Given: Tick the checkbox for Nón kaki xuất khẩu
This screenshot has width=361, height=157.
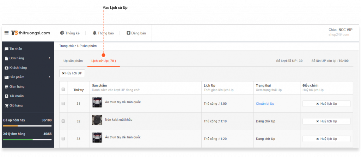Looking at the screenshot, I should pos(63,121).
